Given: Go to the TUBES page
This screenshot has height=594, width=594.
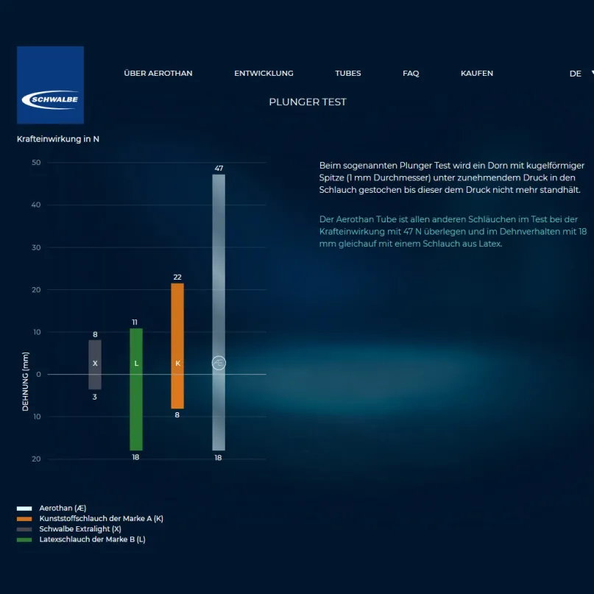Looking at the screenshot, I should pos(347,73).
